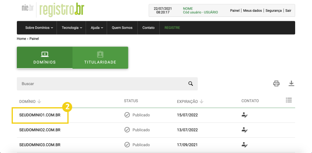Click Publicado check icon for SEUDOMINIO1.COM.BR

[x=127, y=115]
